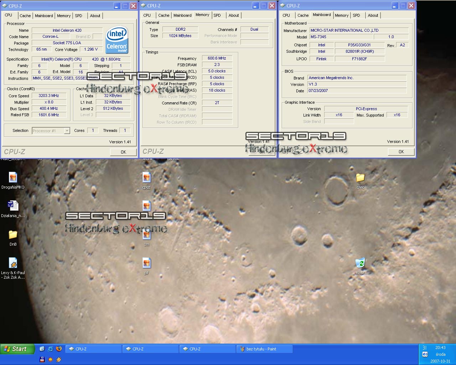This screenshot has width=456, height=365.
Task: Expand the Selection Processor #1 dropdown
Action: (67, 131)
